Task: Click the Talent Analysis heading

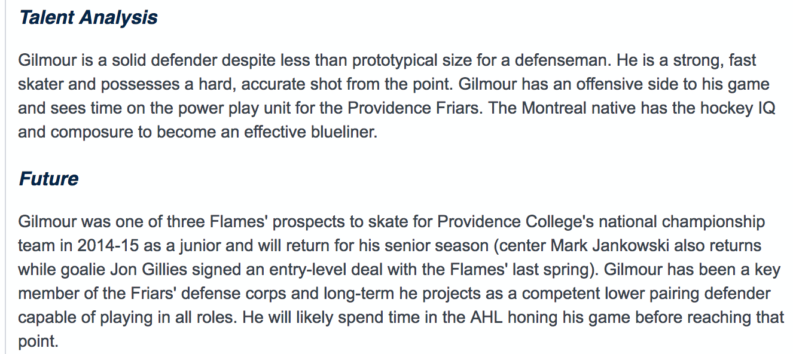Action: pyautogui.click(x=88, y=17)
